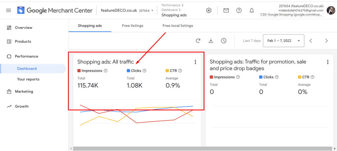Image resolution: width=337 pixels, height=151 pixels.
Task: Show help for All traffic Impressions
Action: tap(106, 71)
